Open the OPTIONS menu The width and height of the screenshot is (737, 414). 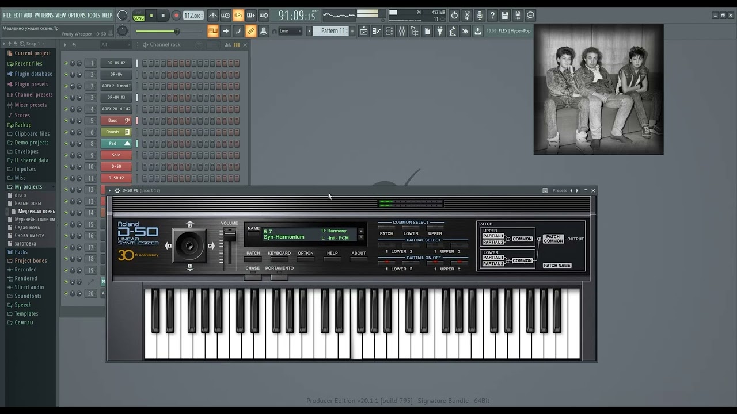(x=76, y=15)
